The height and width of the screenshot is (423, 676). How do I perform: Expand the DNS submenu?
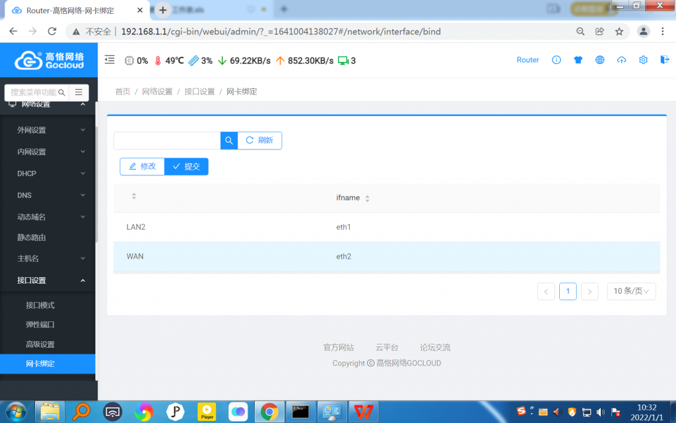pos(48,195)
